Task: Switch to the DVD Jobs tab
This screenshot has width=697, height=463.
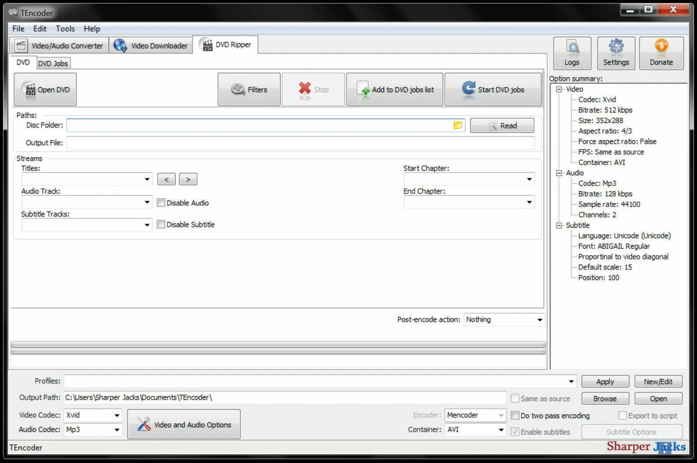Action: 53,63
